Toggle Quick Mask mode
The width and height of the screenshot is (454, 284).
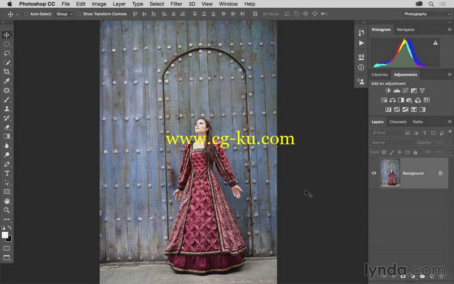pyautogui.click(x=6, y=248)
